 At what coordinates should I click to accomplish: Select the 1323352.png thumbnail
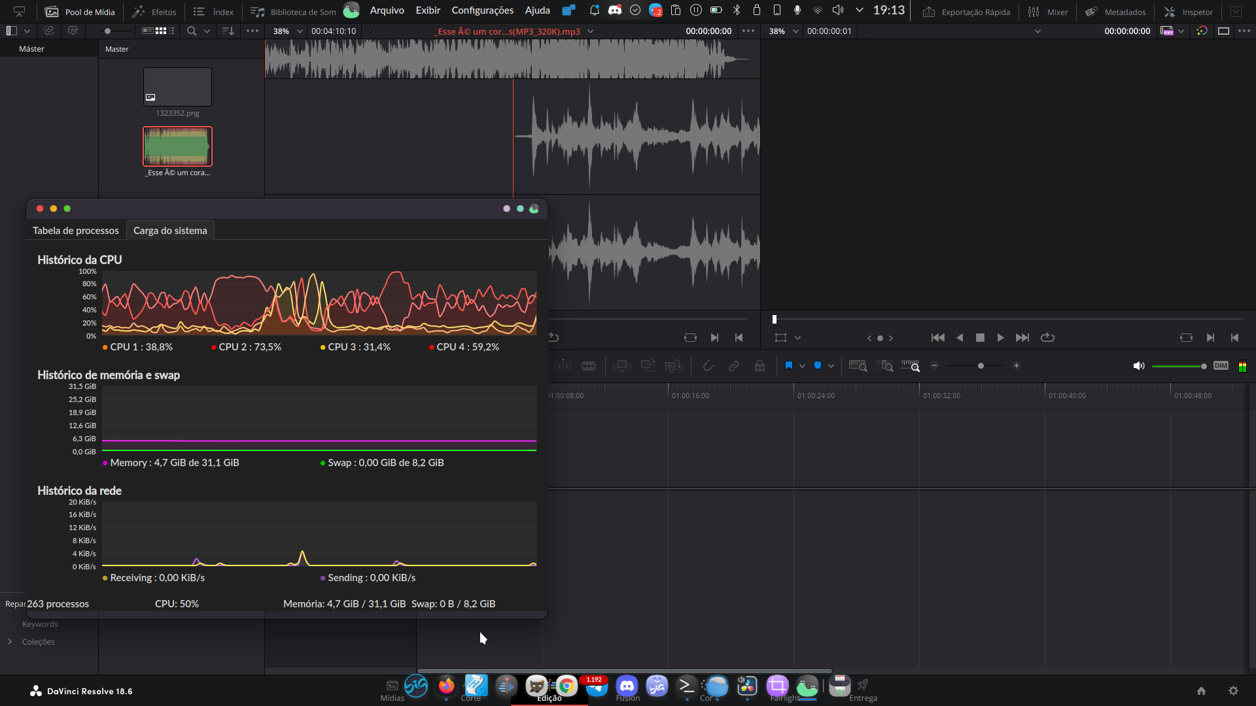[177, 87]
